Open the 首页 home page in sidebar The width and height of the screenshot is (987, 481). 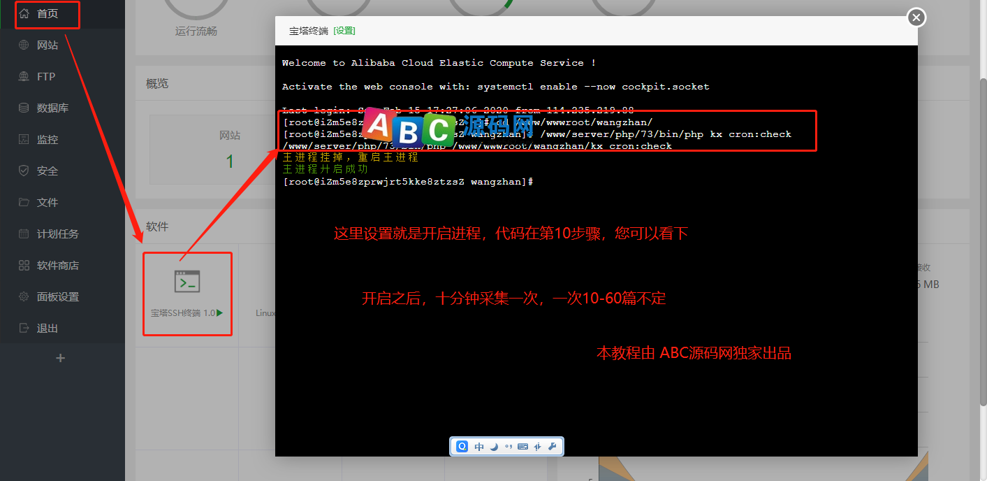(47, 14)
